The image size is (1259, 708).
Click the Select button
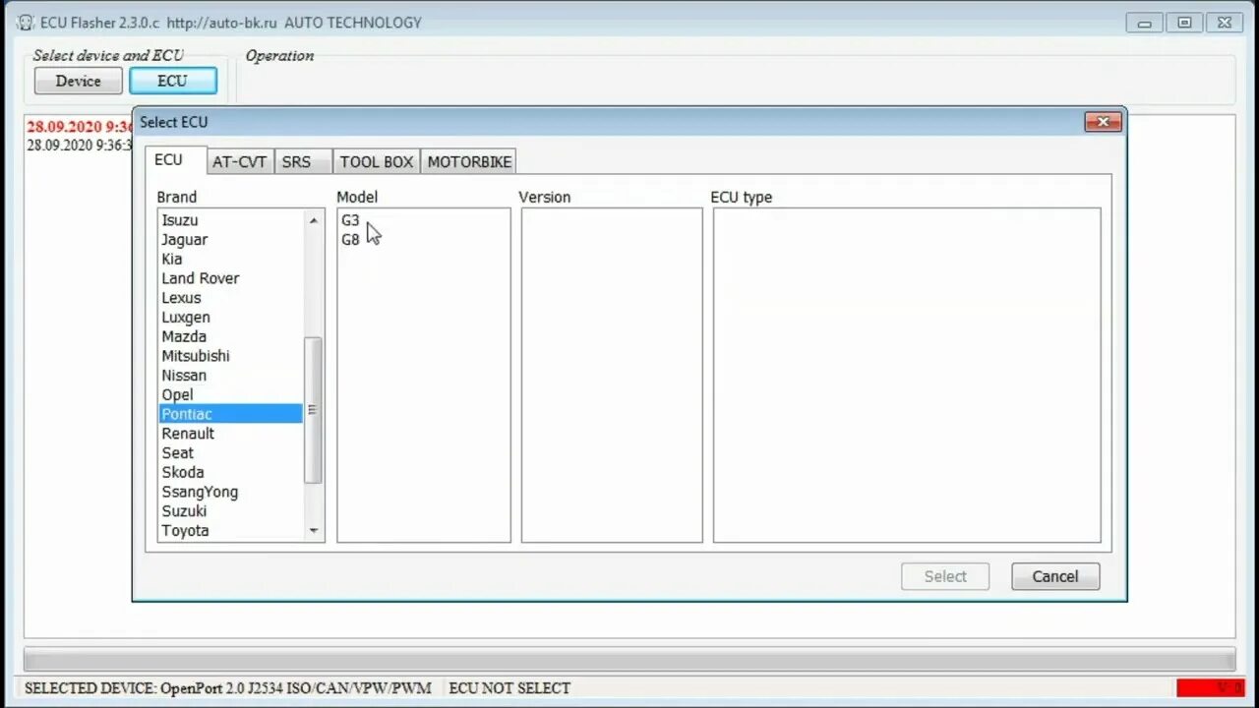tap(944, 576)
